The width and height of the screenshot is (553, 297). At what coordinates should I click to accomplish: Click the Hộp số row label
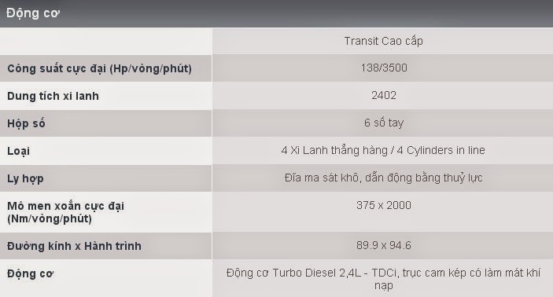pyautogui.click(x=26, y=123)
